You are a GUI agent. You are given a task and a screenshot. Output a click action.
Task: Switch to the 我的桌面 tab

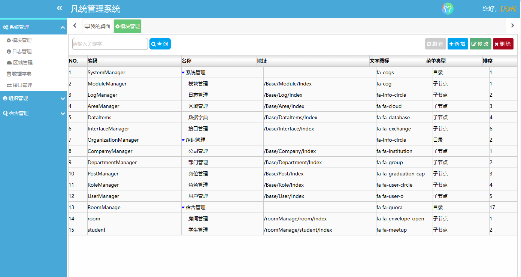tap(97, 26)
